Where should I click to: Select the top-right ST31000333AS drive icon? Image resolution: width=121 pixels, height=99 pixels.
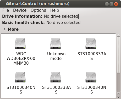point(91,44)
